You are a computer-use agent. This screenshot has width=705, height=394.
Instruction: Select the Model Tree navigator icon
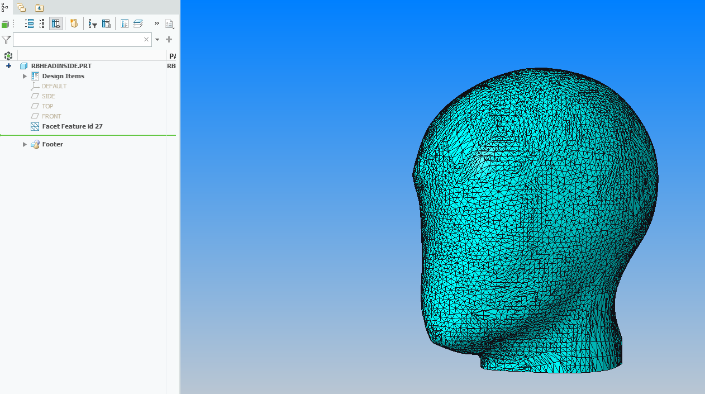click(x=4, y=7)
